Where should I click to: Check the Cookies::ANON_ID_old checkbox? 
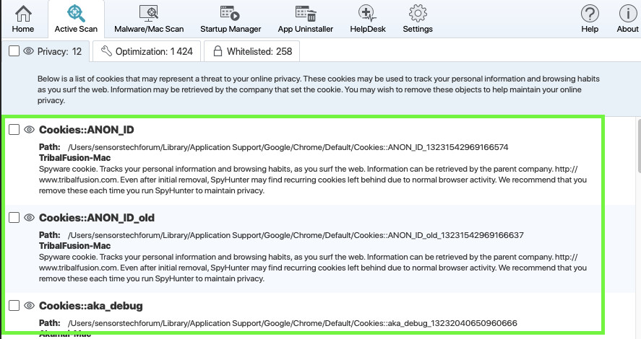[14, 217]
